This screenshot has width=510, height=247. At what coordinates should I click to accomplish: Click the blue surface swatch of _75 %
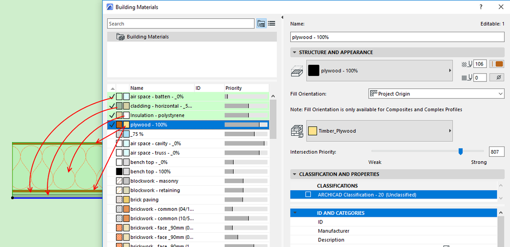[126, 134]
